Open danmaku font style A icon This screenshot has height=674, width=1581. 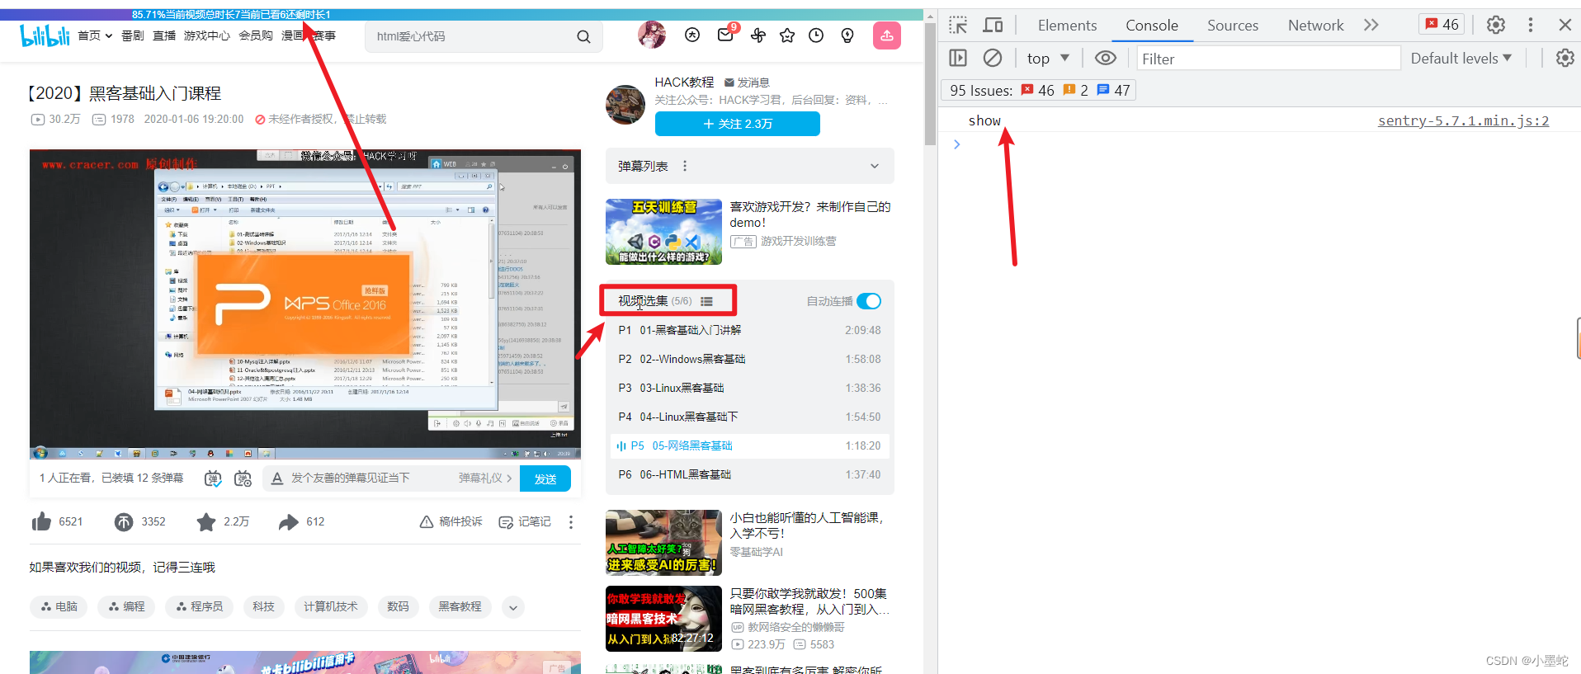[x=277, y=478]
